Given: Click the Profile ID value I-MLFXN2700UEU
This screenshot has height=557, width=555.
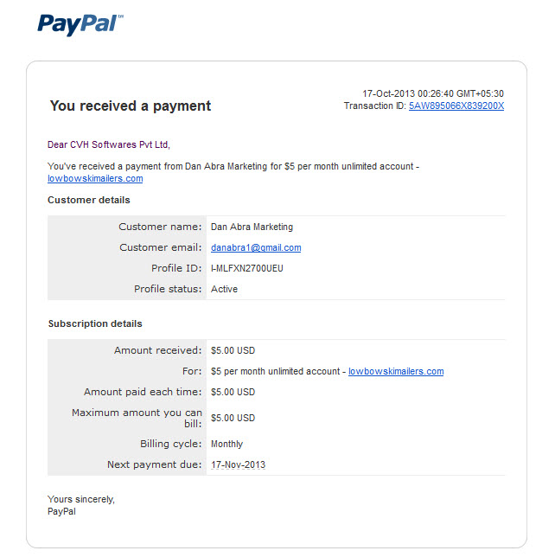Looking at the screenshot, I should (x=246, y=268).
